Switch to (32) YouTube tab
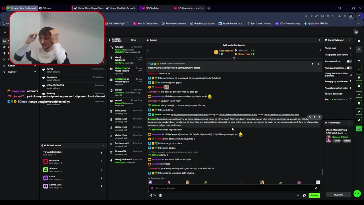The height and width of the screenshot is (205, 364). [156, 8]
